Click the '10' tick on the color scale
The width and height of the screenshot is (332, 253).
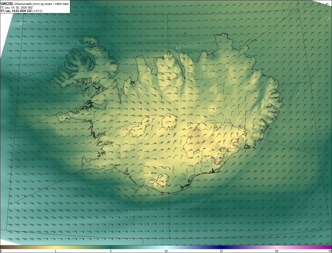pyautogui.click(x=166, y=251)
